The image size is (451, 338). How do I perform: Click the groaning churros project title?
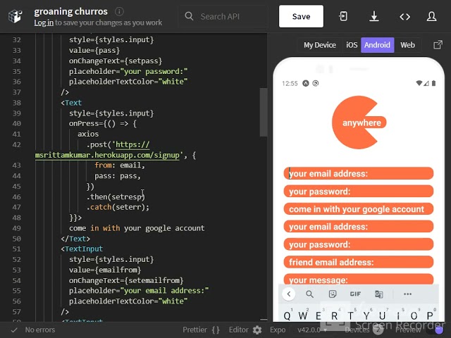pos(70,11)
